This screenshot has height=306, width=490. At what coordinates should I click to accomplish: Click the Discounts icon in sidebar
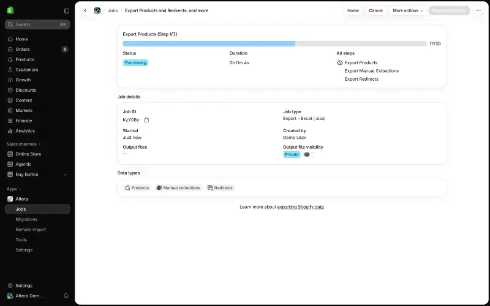10,90
